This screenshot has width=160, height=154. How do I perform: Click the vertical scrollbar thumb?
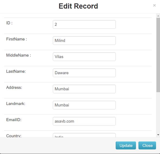[158, 54]
